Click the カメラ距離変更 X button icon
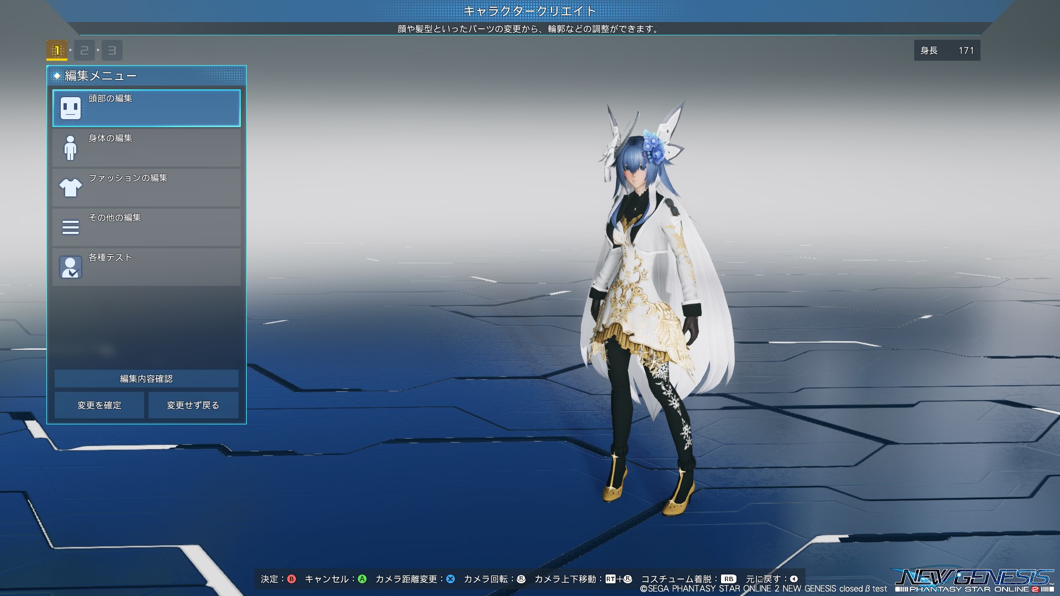This screenshot has width=1060, height=596. pyautogui.click(x=451, y=579)
